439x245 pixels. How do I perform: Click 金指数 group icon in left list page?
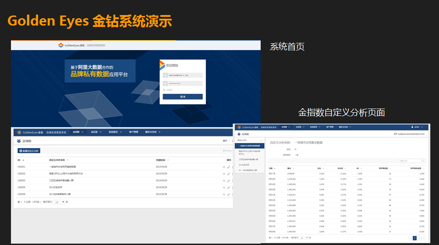tap(19, 141)
